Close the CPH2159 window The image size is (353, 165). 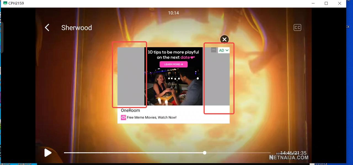click(x=339, y=3)
